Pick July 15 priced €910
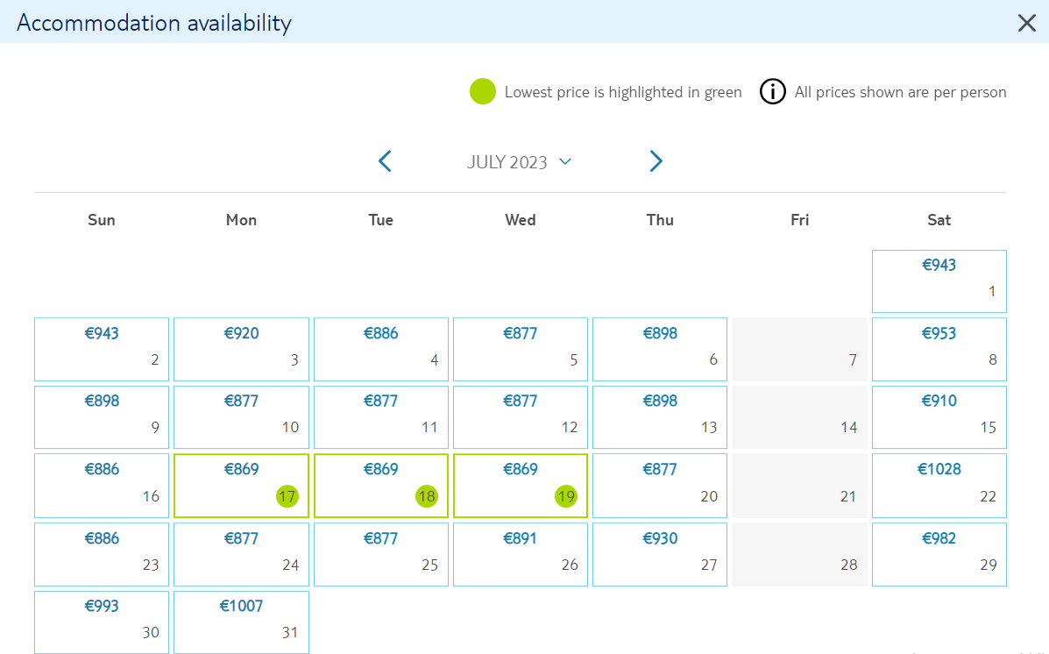 939,417
